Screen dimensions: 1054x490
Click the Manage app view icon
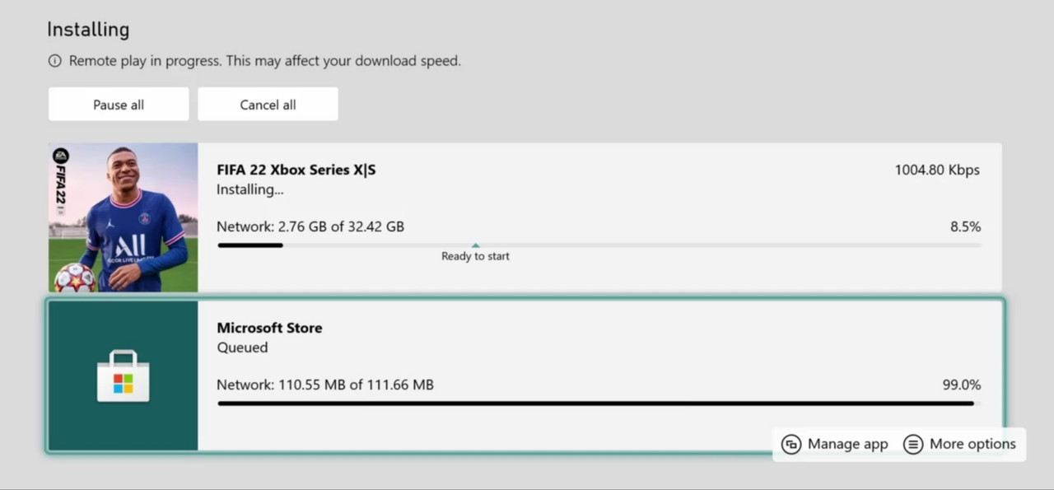tap(791, 444)
